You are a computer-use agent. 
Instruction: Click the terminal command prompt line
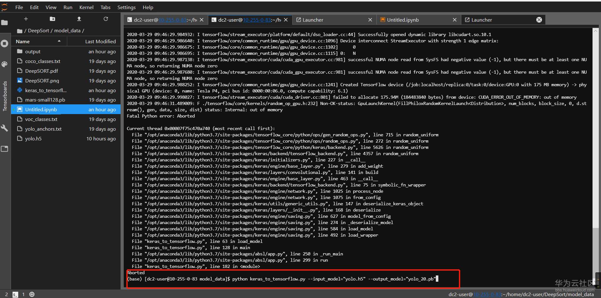tap(282, 279)
